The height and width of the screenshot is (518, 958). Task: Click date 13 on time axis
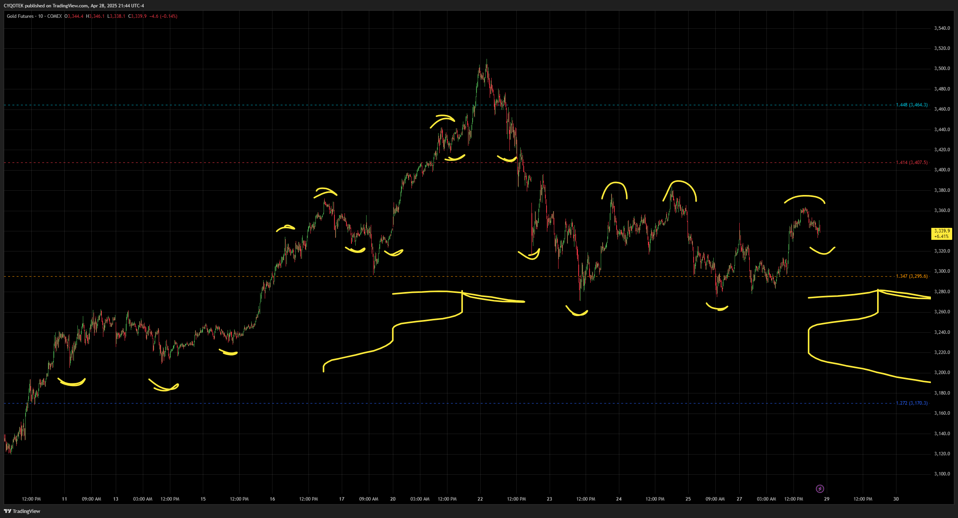[116, 499]
